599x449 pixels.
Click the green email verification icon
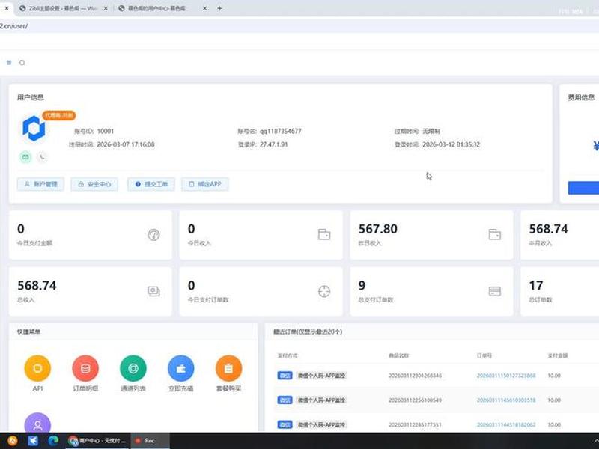25,157
